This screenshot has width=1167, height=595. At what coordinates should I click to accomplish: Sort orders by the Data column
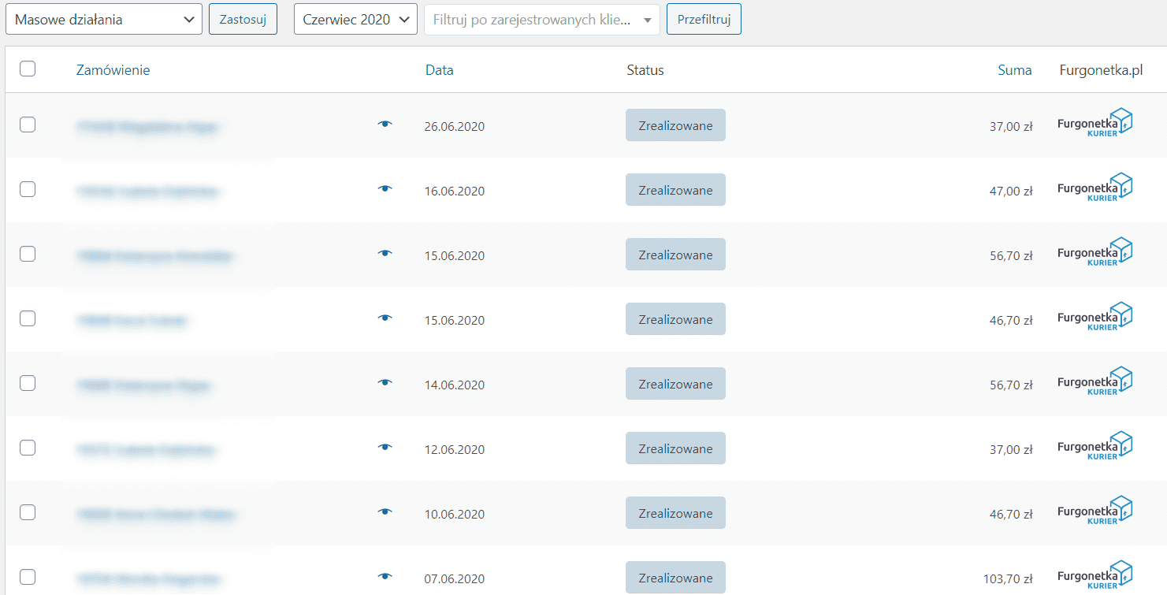tap(439, 69)
